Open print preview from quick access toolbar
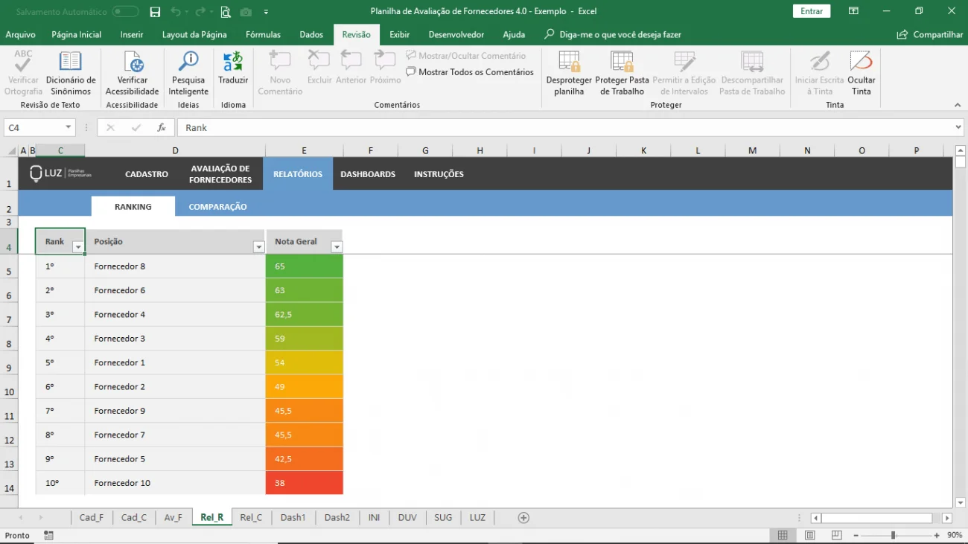968x544 pixels. (226, 12)
